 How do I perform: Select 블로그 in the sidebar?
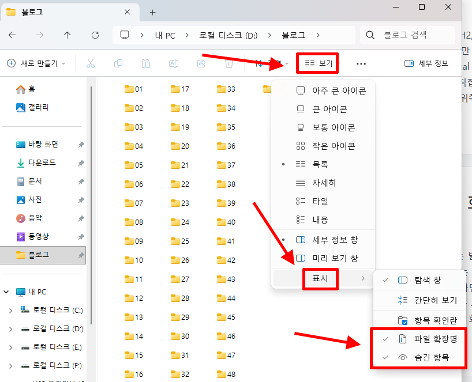[43, 255]
